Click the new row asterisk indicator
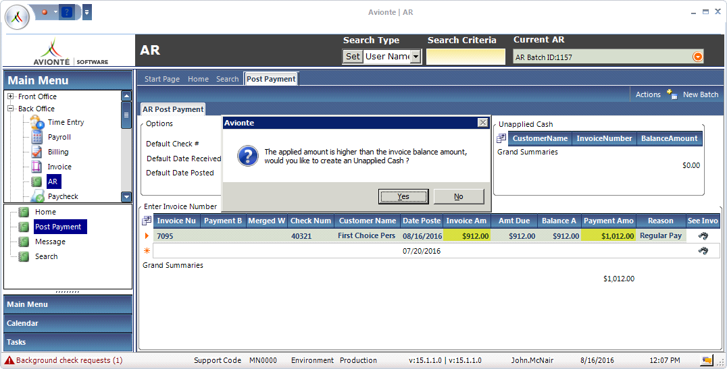 147,251
